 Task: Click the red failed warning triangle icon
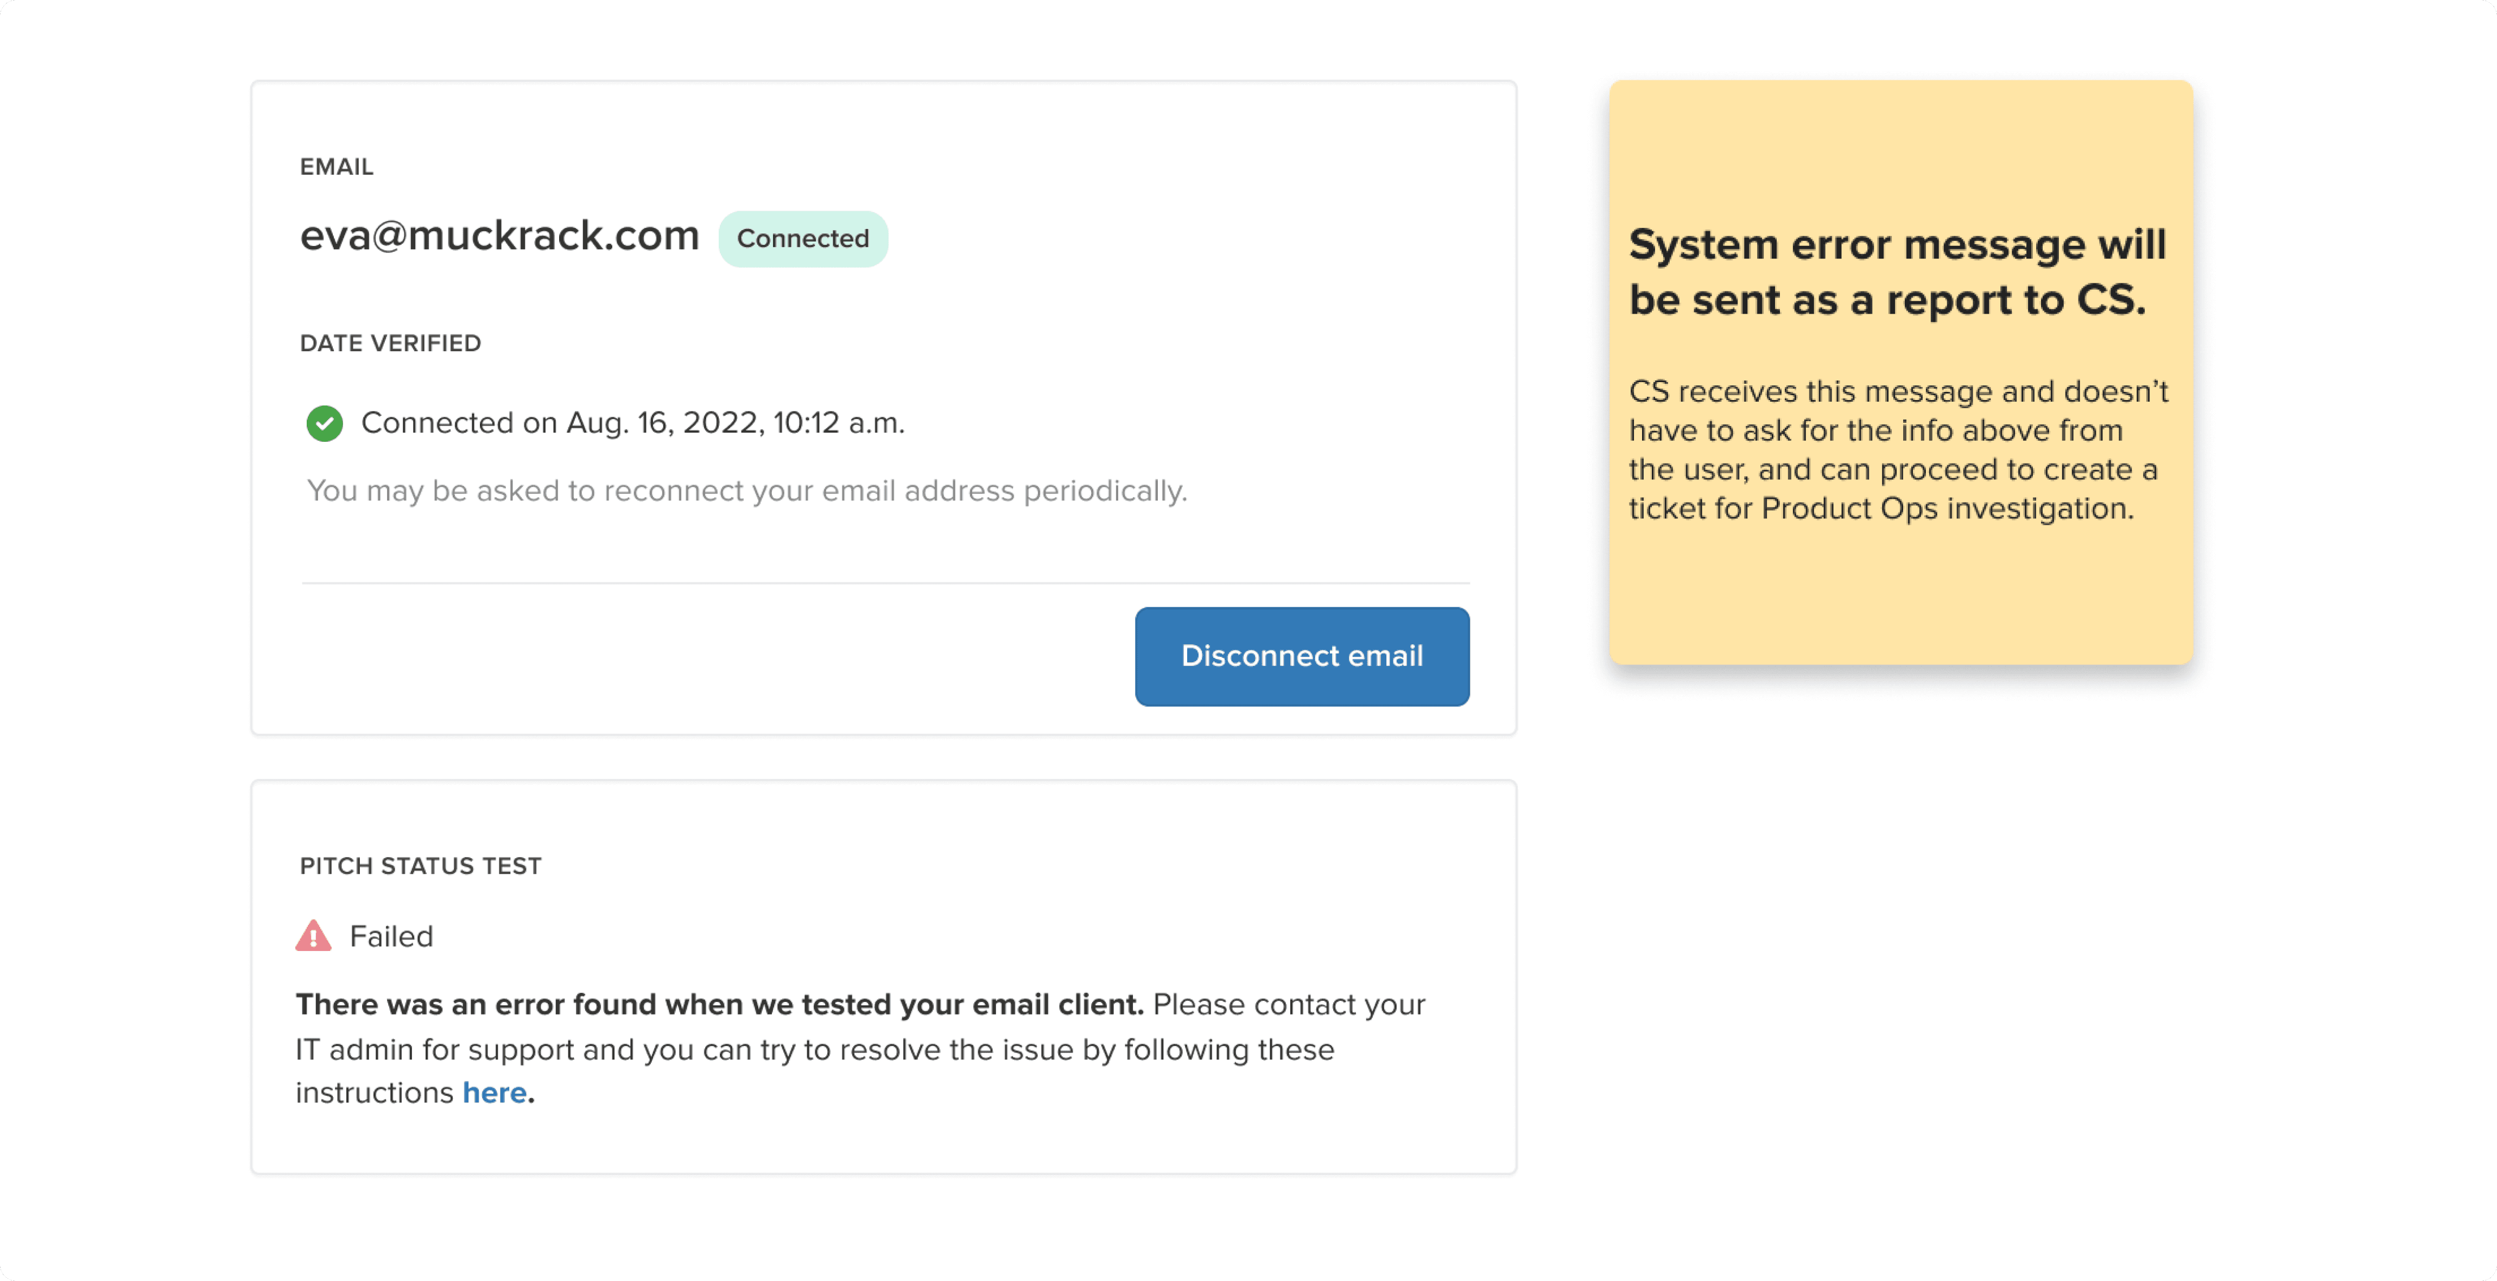point(313,936)
